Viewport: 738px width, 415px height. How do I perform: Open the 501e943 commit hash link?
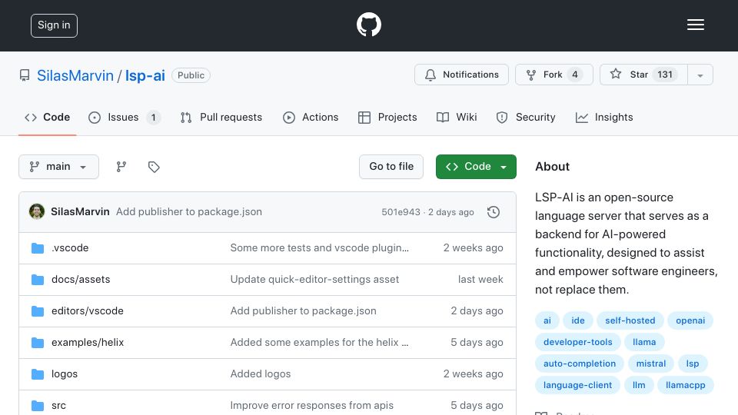pyautogui.click(x=401, y=212)
